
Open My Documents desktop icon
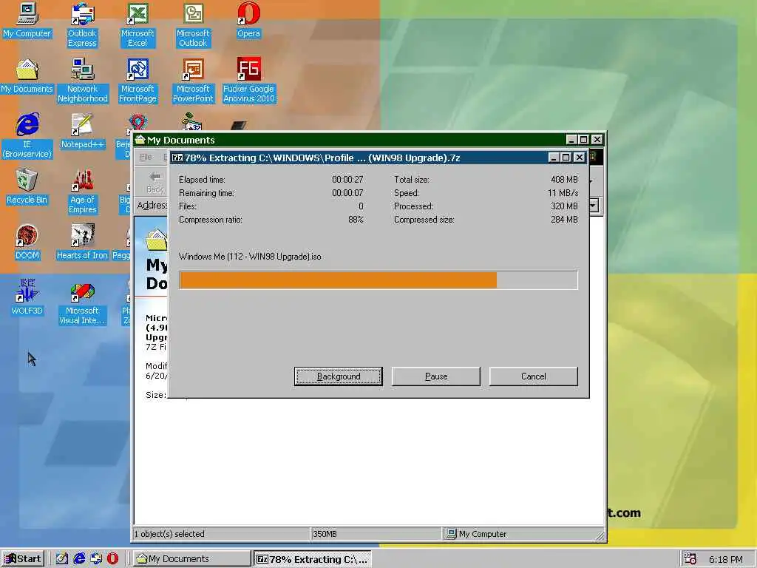pos(27,76)
